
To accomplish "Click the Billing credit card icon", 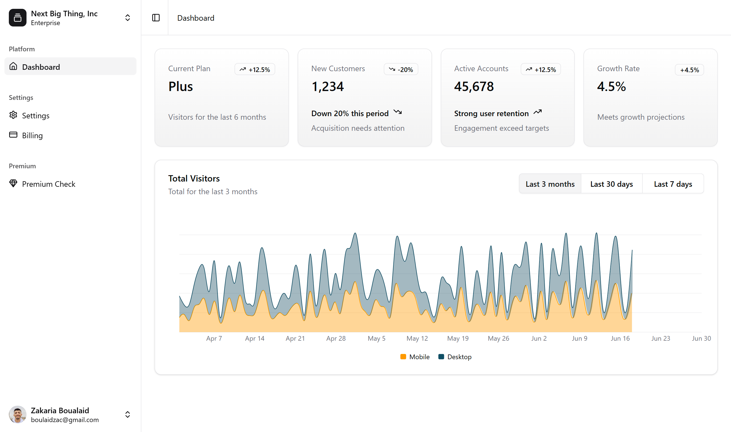I will click(x=13, y=135).
